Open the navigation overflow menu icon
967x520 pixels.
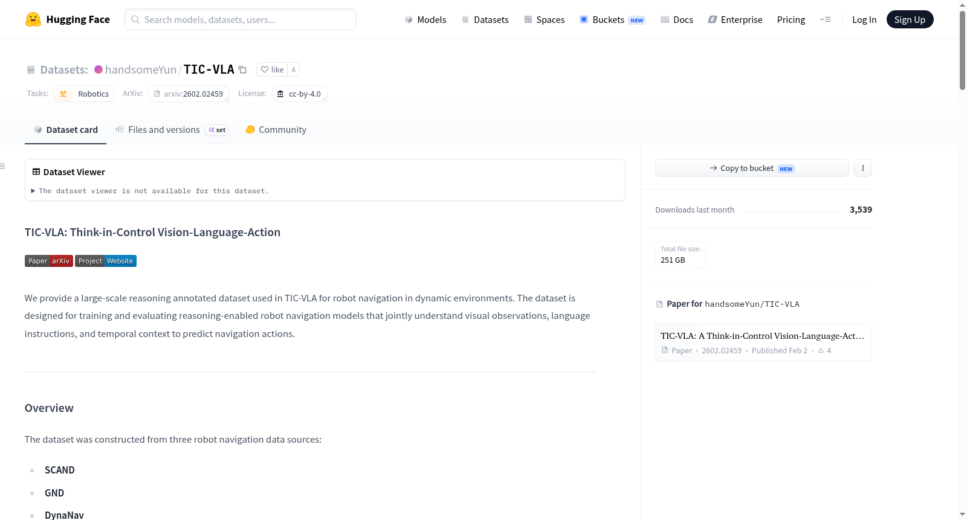tap(825, 19)
